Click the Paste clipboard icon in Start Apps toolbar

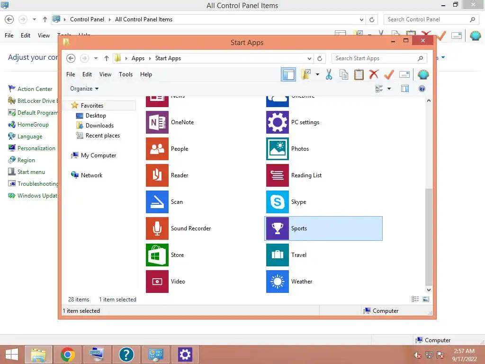click(x=359, y=74)
